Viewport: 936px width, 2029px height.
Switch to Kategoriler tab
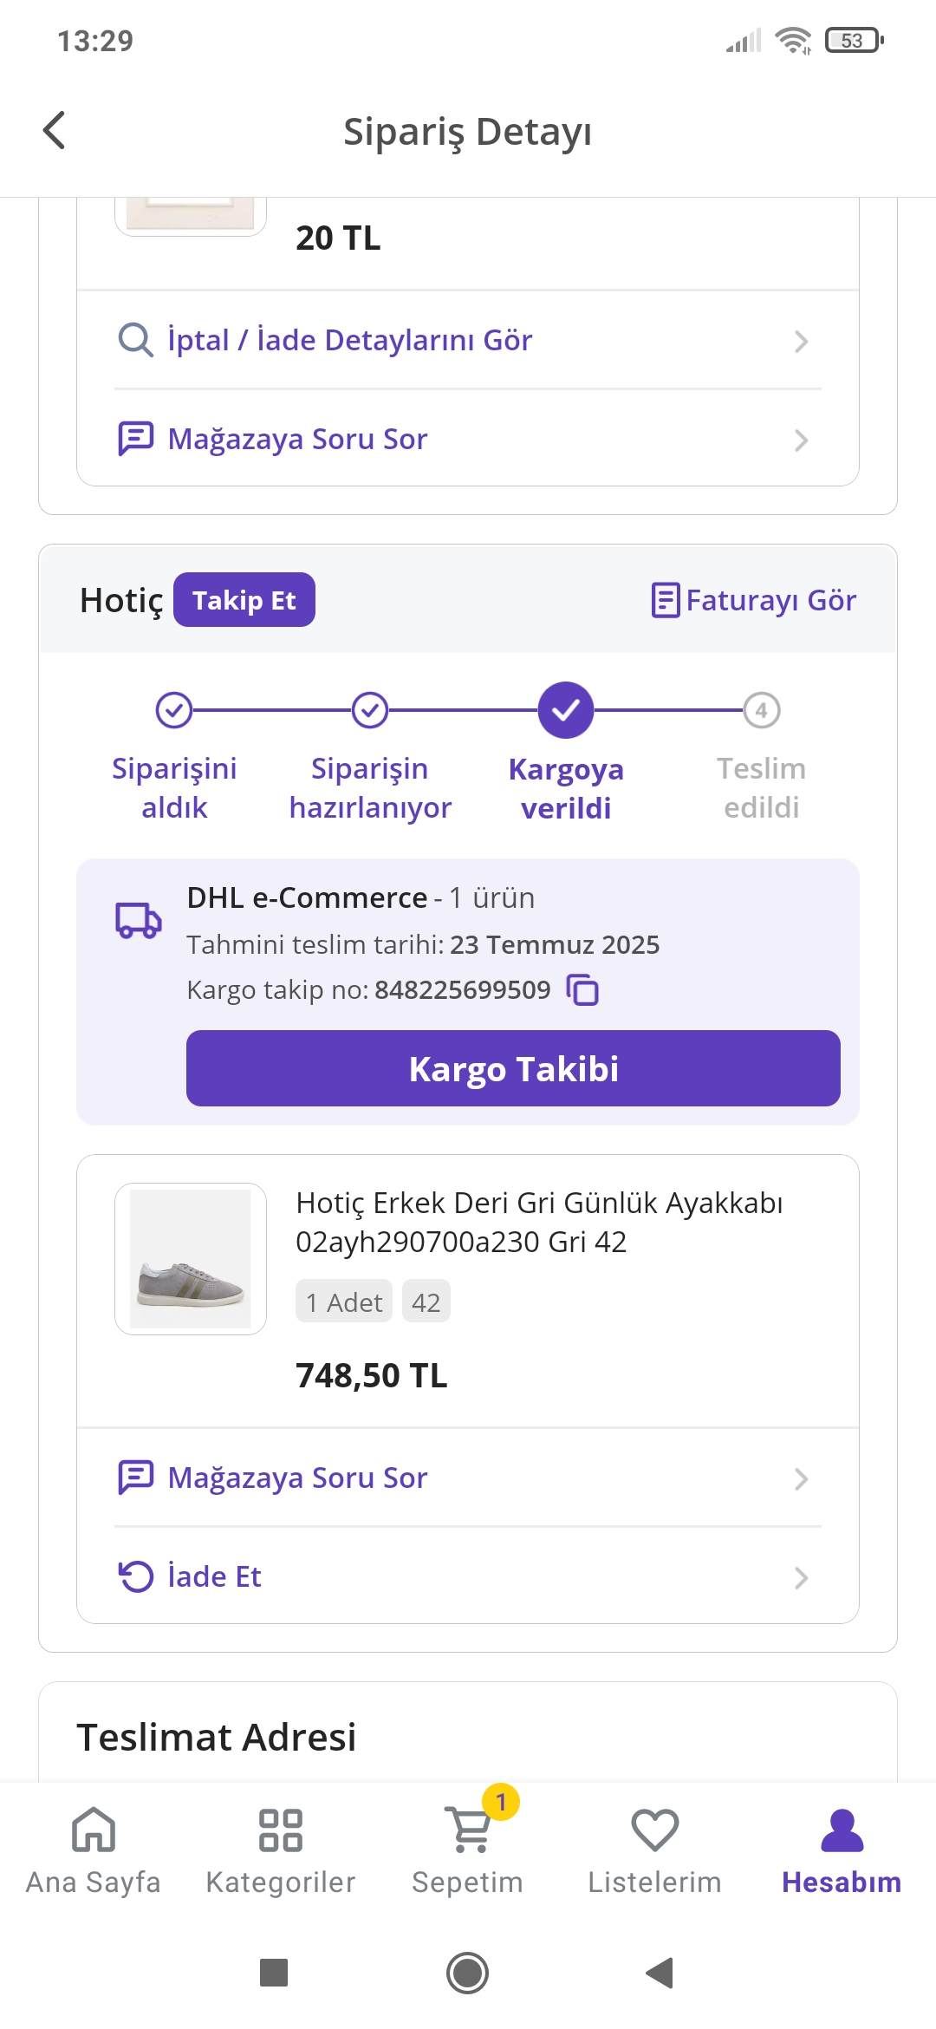click(x=281, y=1850)
